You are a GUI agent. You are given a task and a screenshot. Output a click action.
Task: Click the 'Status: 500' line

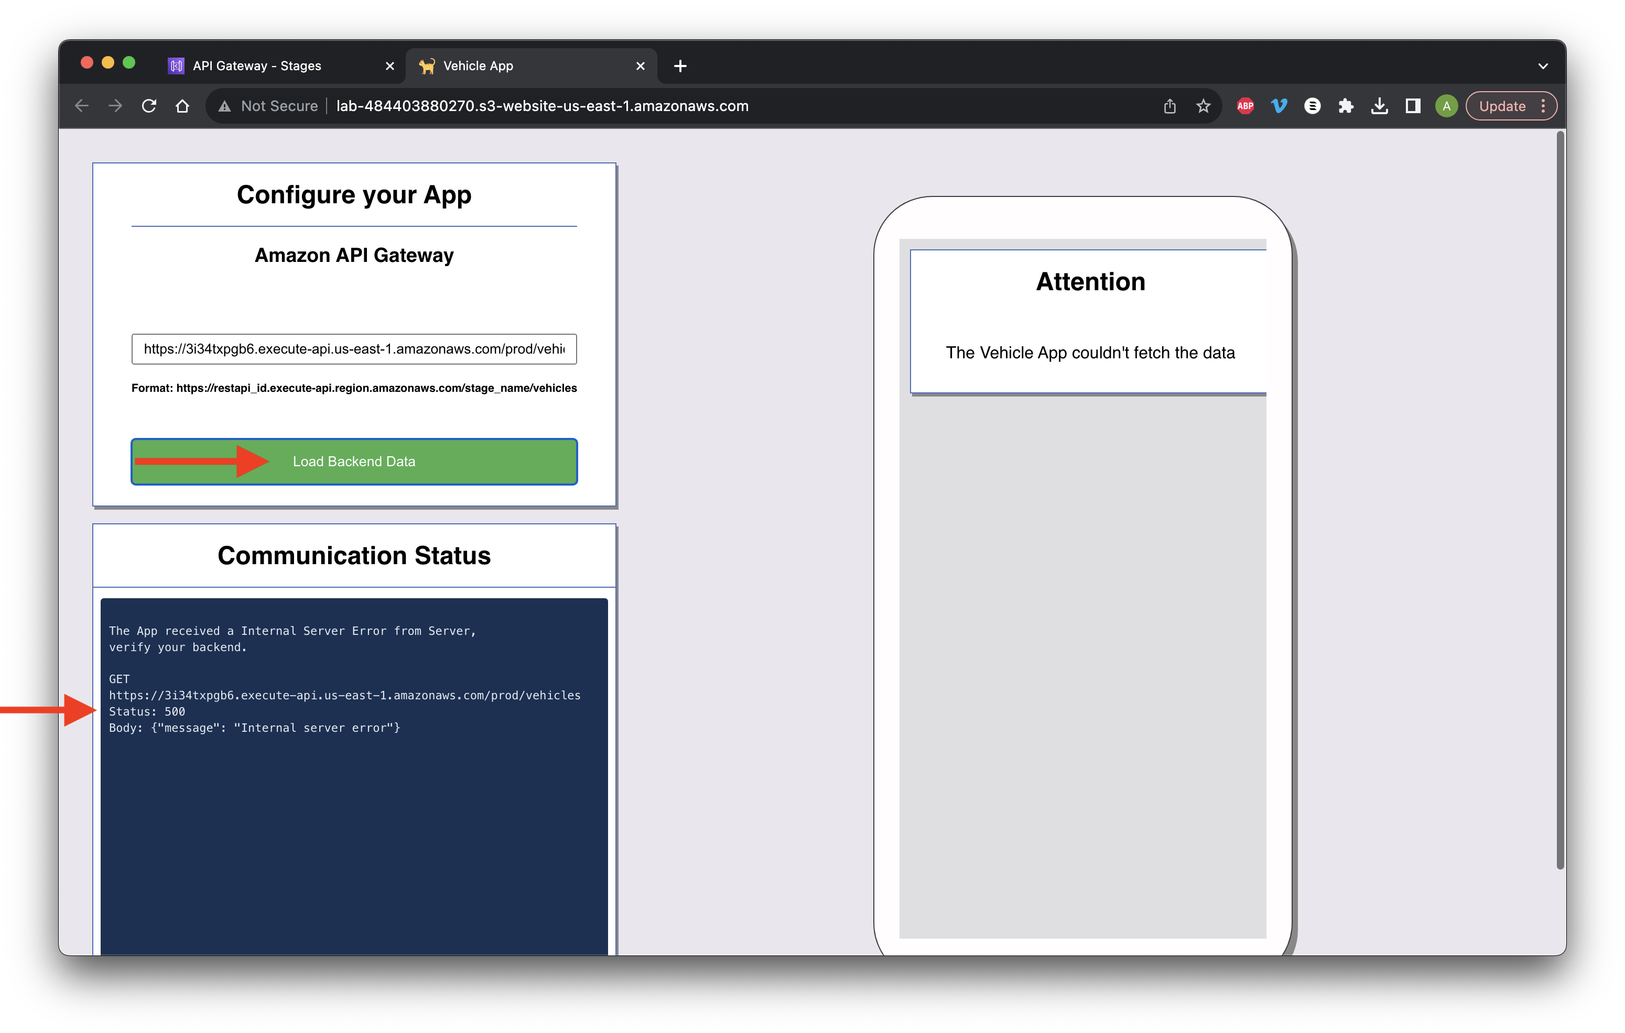[147, 711]
